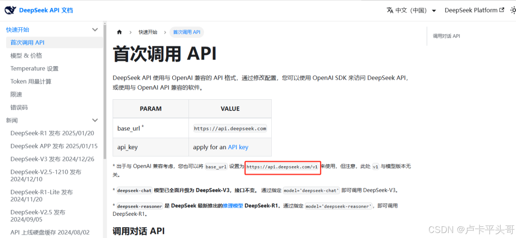
Task: Click the https://api.deepseek.com/v1 code text
Action: point(282,167)
